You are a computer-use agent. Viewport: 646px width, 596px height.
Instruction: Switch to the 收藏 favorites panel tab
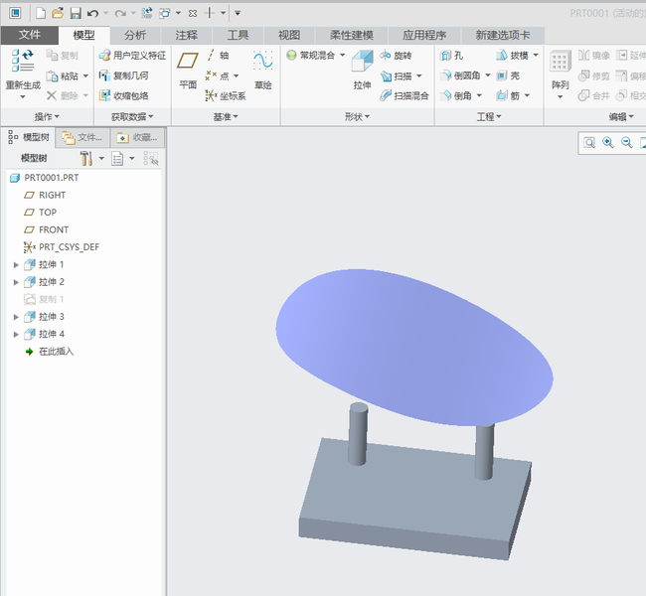[138, 137]
